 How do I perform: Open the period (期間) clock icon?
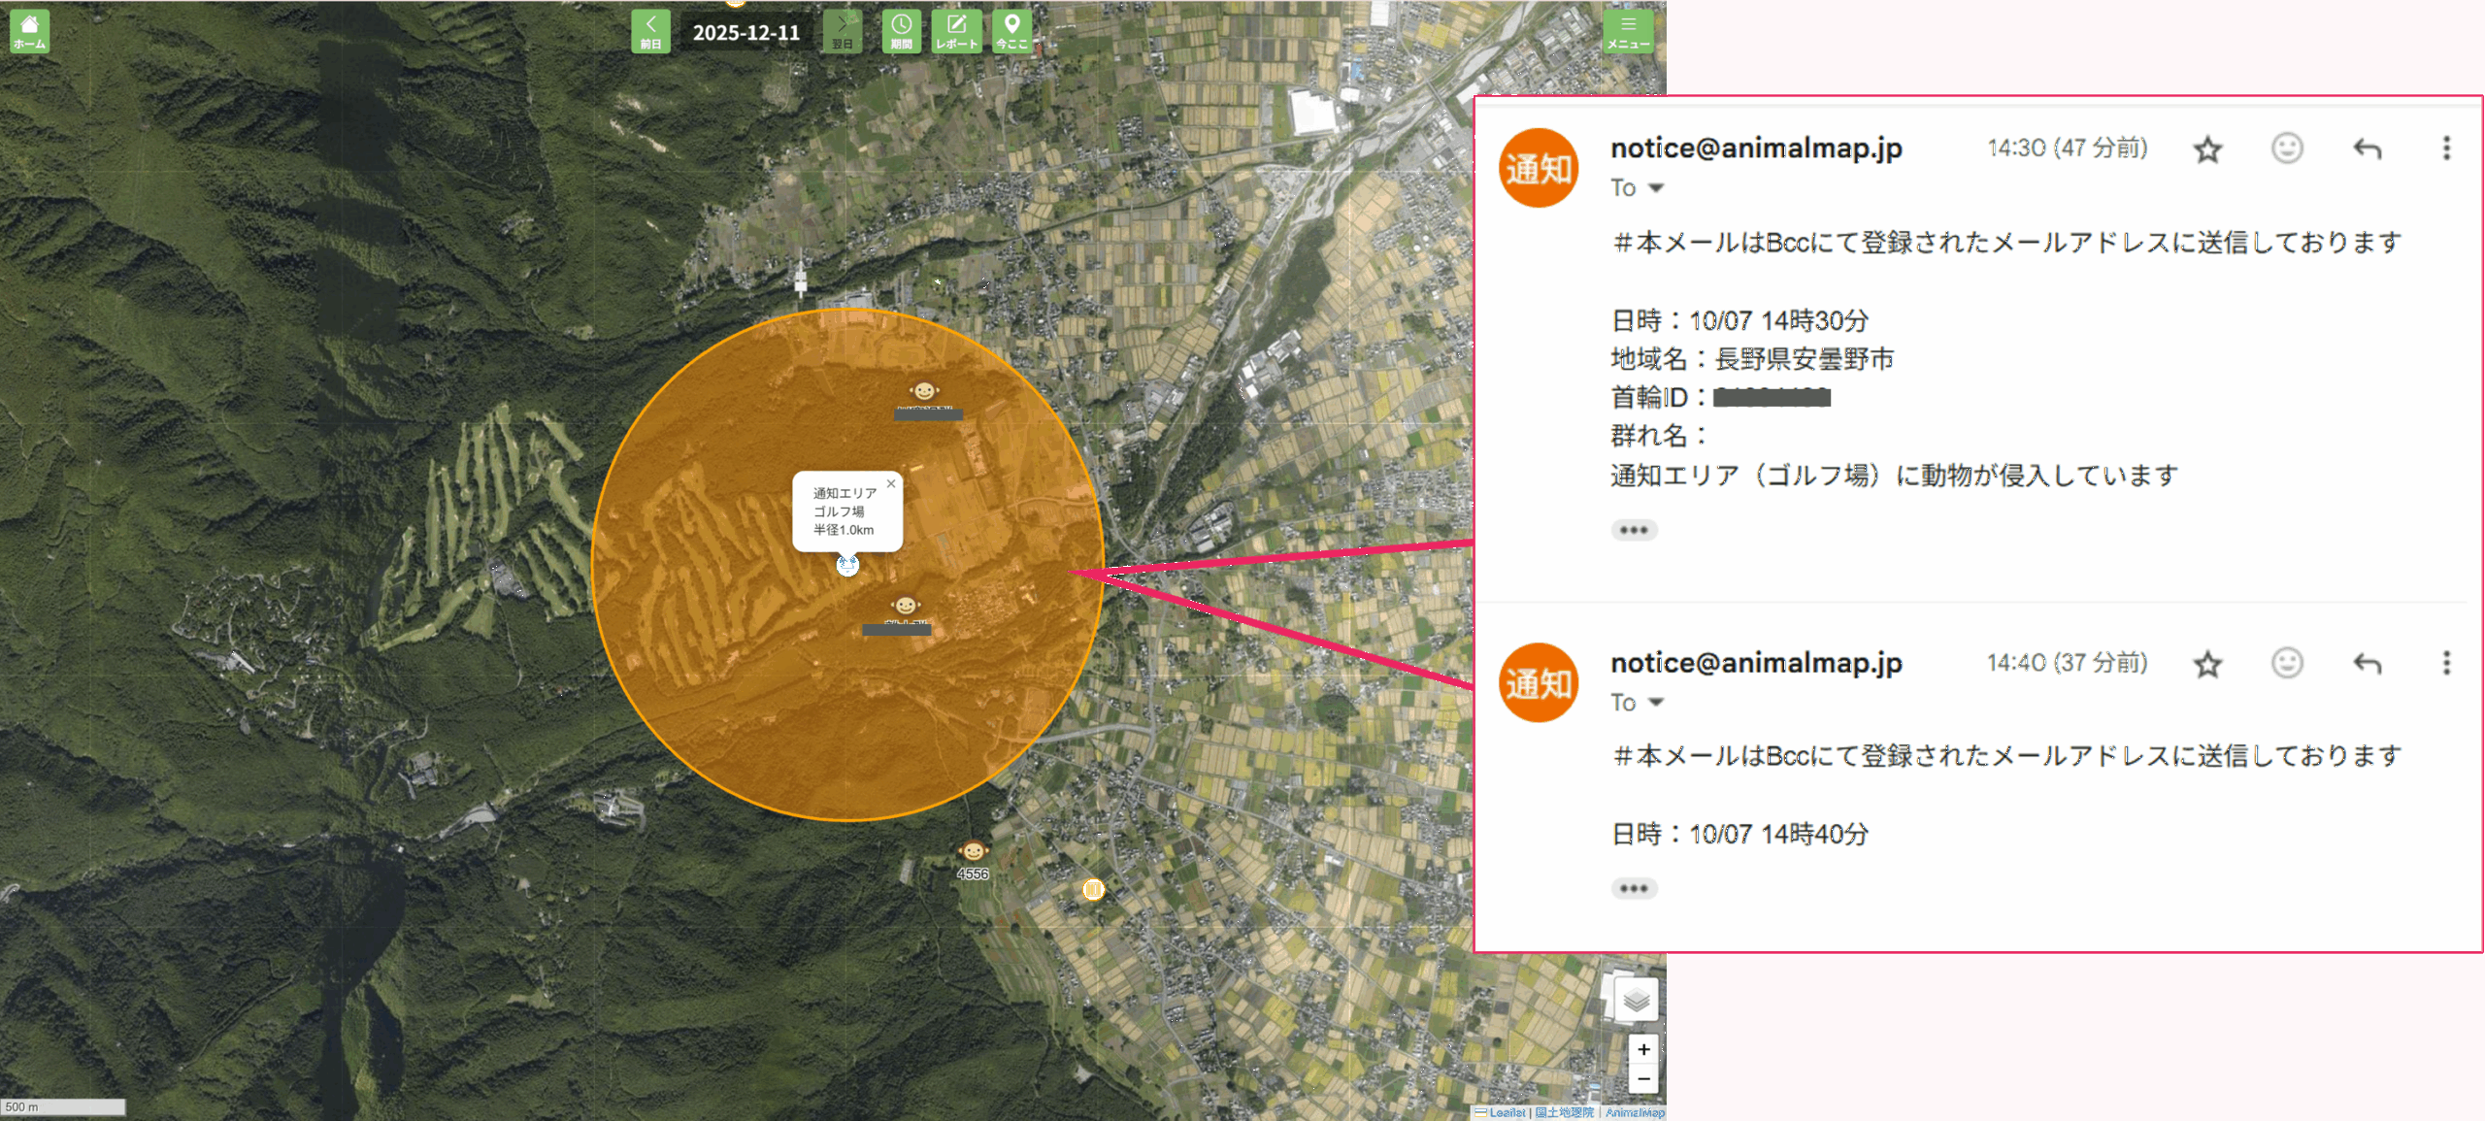click(901, 31)
